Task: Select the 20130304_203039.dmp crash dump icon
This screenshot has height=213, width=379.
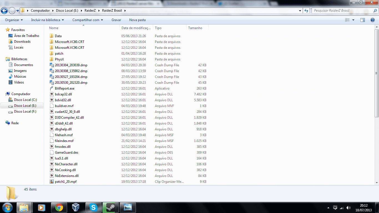Action: [51, 65]
